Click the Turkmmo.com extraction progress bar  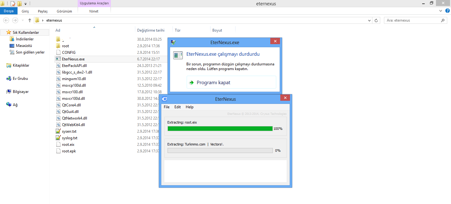click(220, 150)
